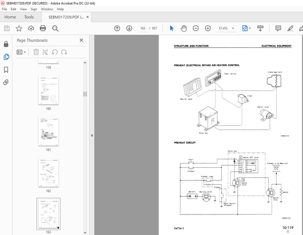Open the thumbnails options dropdown

21,52
